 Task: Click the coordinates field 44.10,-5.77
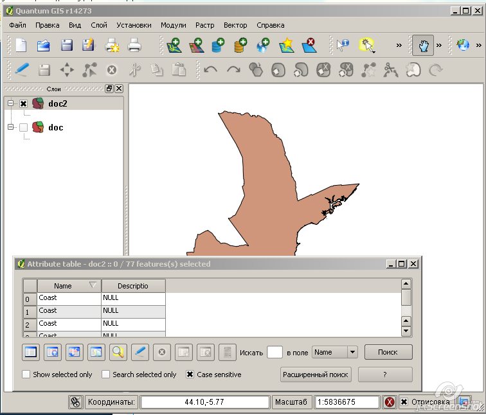point(204,402)
